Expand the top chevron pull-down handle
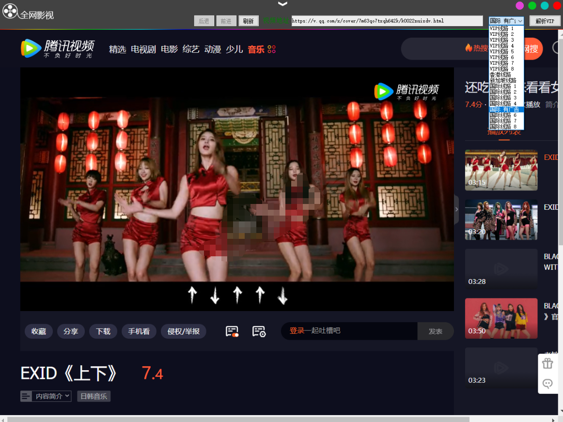 click(282, 4)
